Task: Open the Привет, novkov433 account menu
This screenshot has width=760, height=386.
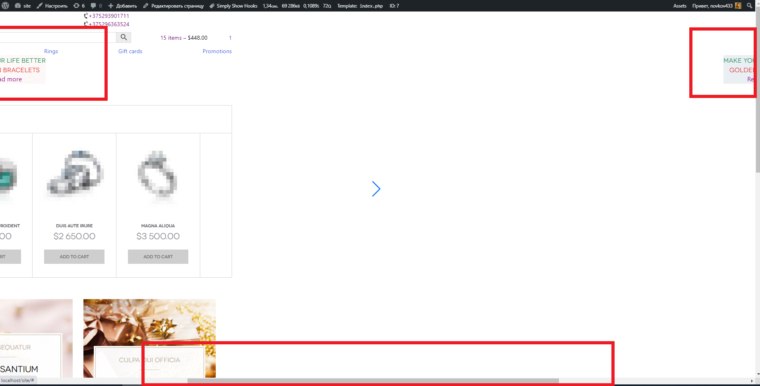Action: pos(716,6)
